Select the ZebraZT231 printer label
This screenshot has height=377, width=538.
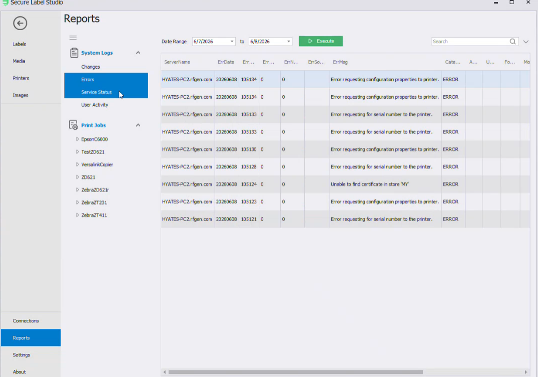[x=94, y=203]
